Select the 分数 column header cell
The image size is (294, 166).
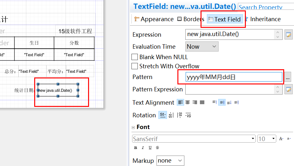click(x=74, y=43)
